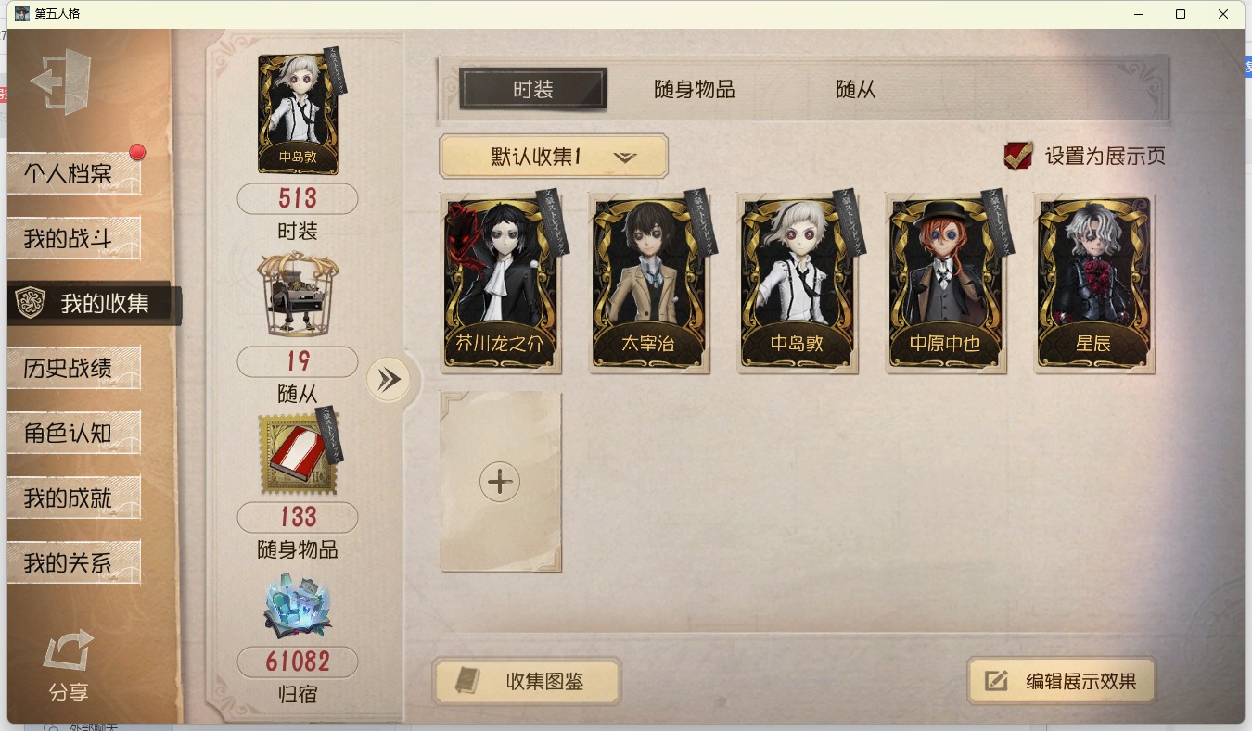Image resolution: width=1252 pixels, height=731 pixels.
Task: Click the 编辑展示效果 button
Action: [x=1062, y=681]
